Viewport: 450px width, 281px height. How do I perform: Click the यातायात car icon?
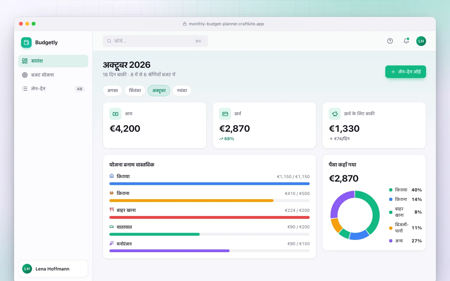click(112, 227)
